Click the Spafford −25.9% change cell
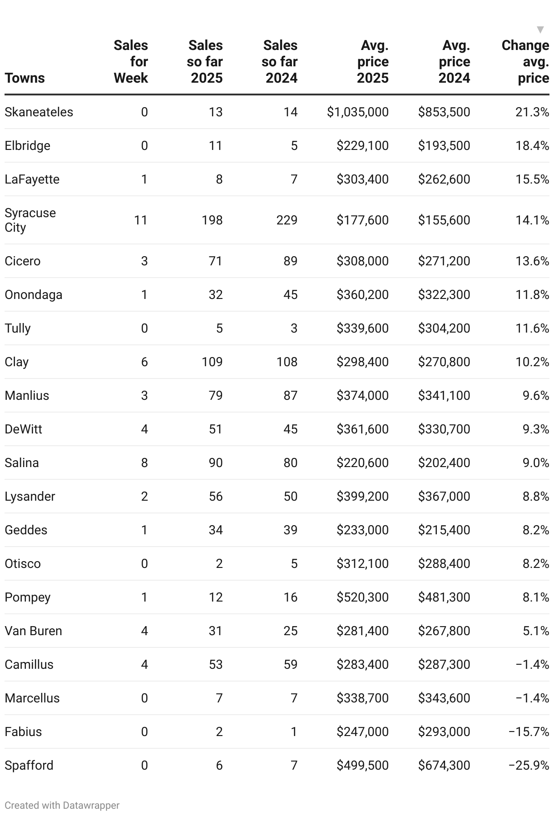 coord(529,766)
